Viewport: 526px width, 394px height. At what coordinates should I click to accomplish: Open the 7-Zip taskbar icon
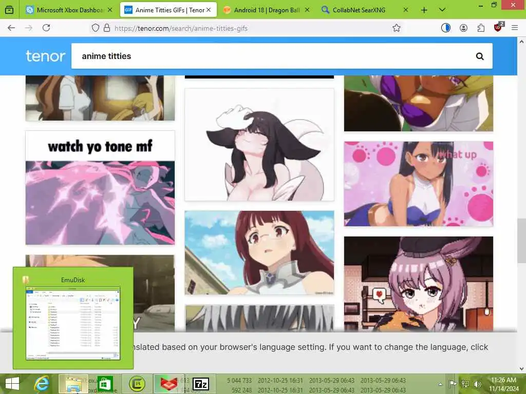coord(201,384)
